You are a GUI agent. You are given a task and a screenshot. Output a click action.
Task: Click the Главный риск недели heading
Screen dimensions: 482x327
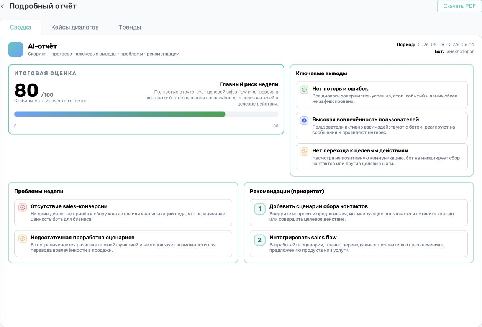(x=249, y=84)
